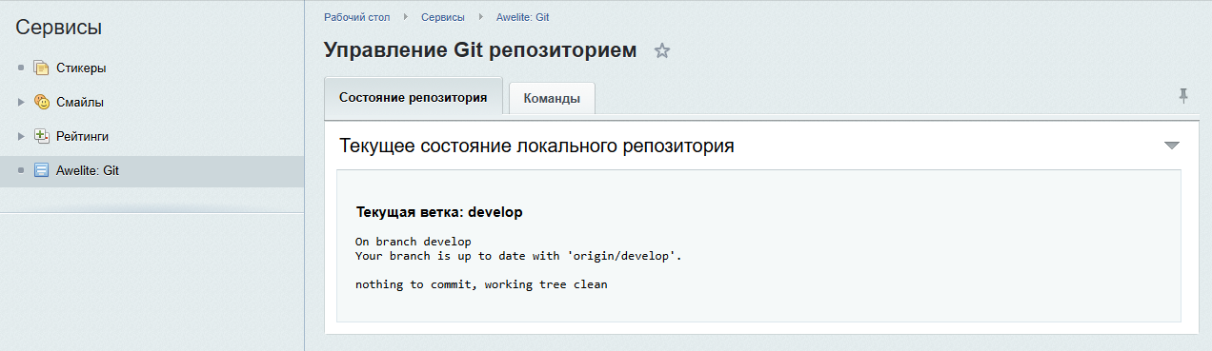Add page to favorites with star icon
This screenshot has width=1212, height=351.
(662, 51)
